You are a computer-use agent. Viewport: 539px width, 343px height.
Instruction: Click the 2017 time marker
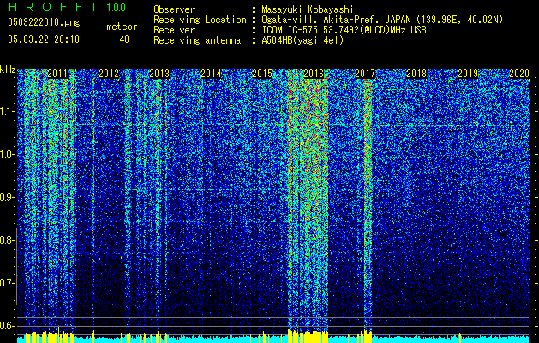click(x=365, y=74)
